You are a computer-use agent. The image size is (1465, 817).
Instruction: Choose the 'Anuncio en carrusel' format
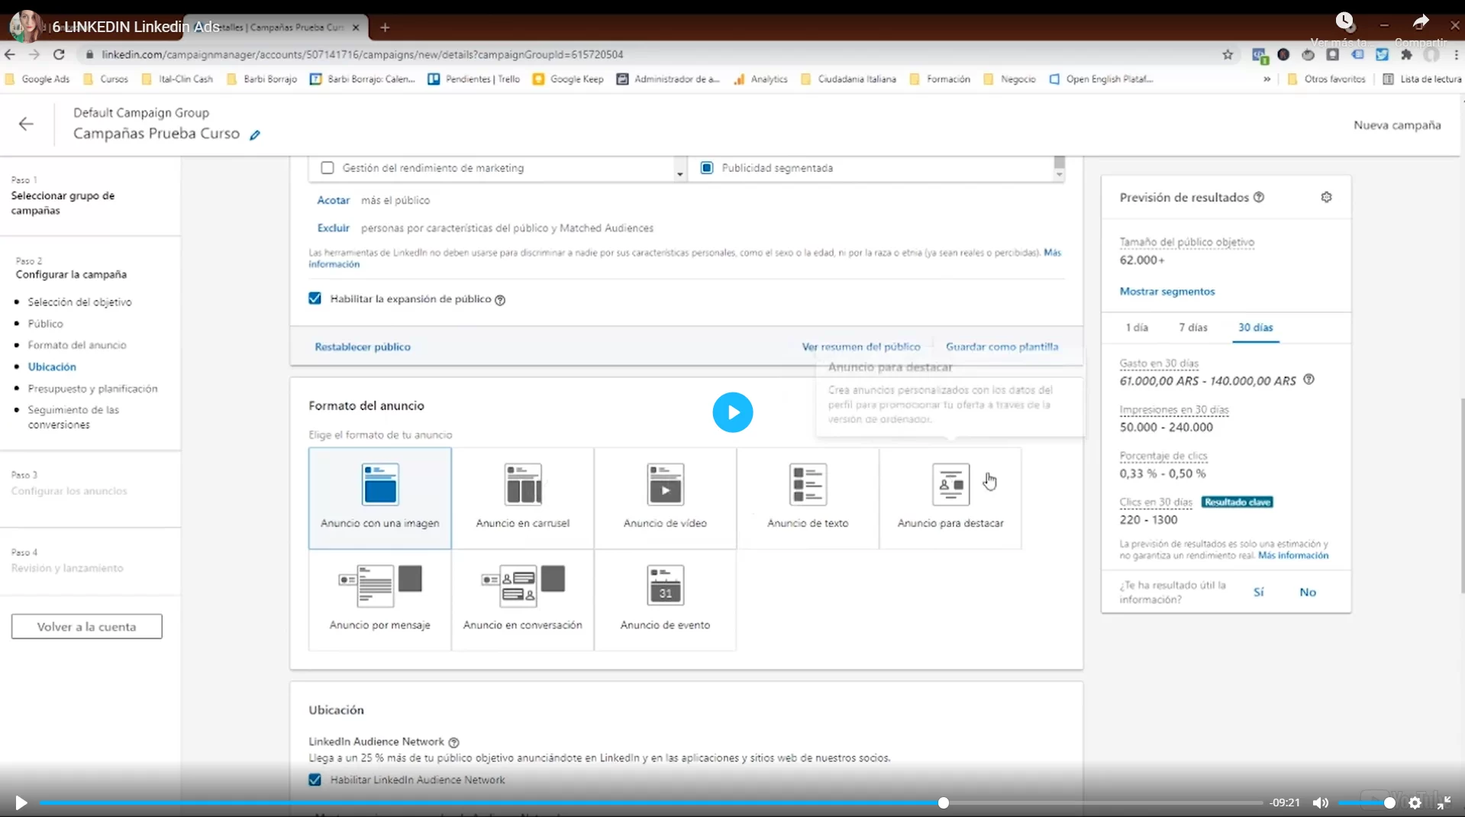point(522,498)
